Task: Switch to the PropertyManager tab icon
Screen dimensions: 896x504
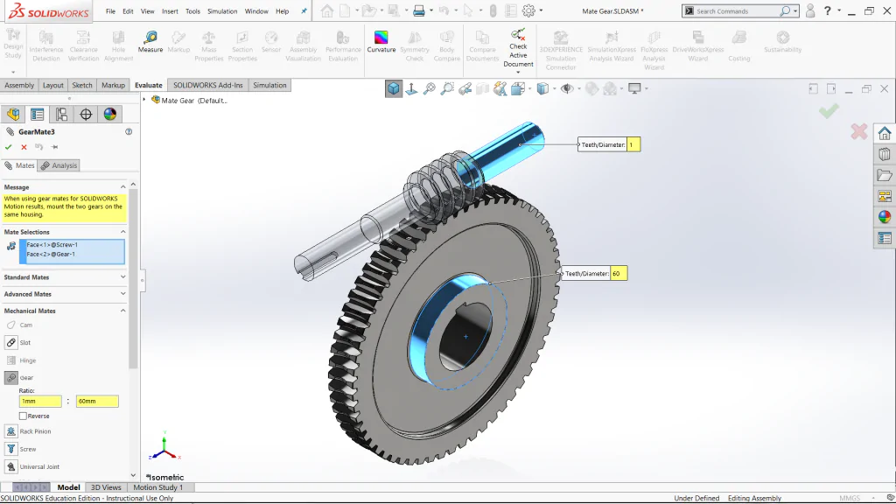Action: (37, 115)
